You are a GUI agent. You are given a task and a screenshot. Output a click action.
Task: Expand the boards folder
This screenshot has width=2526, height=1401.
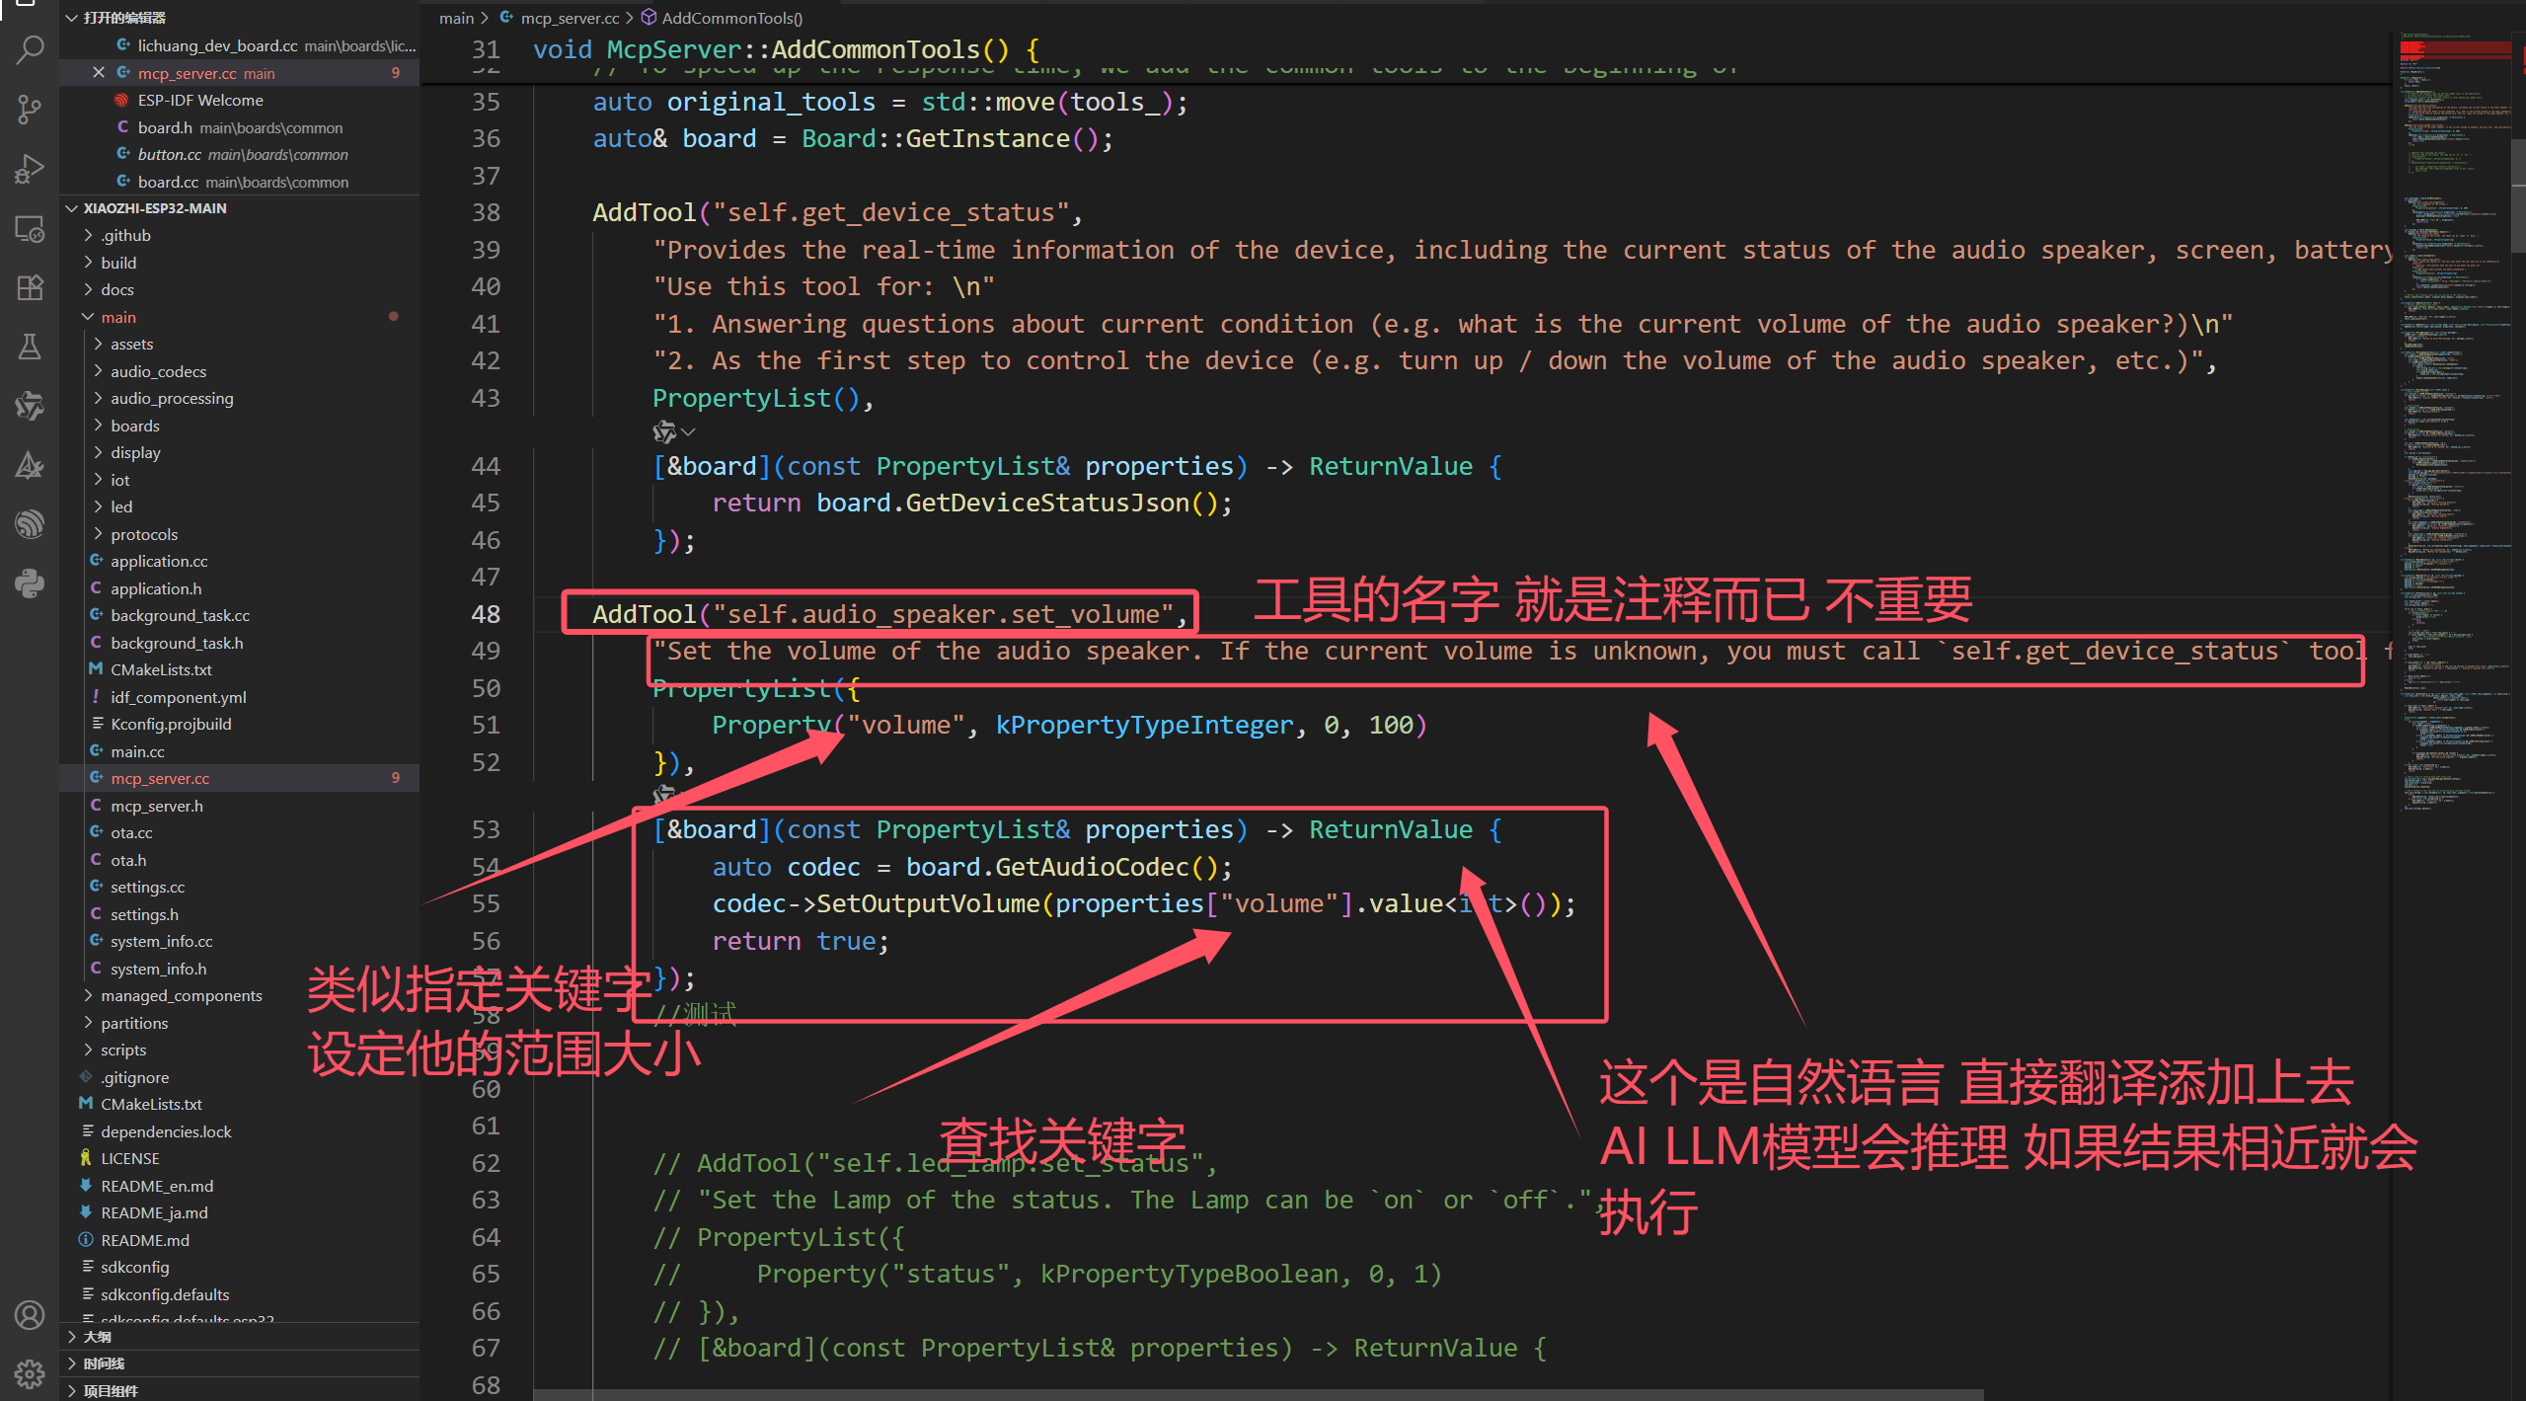[x=135, y=426]
